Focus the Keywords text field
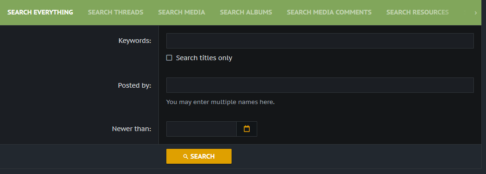486x174 pixels. 320,41
